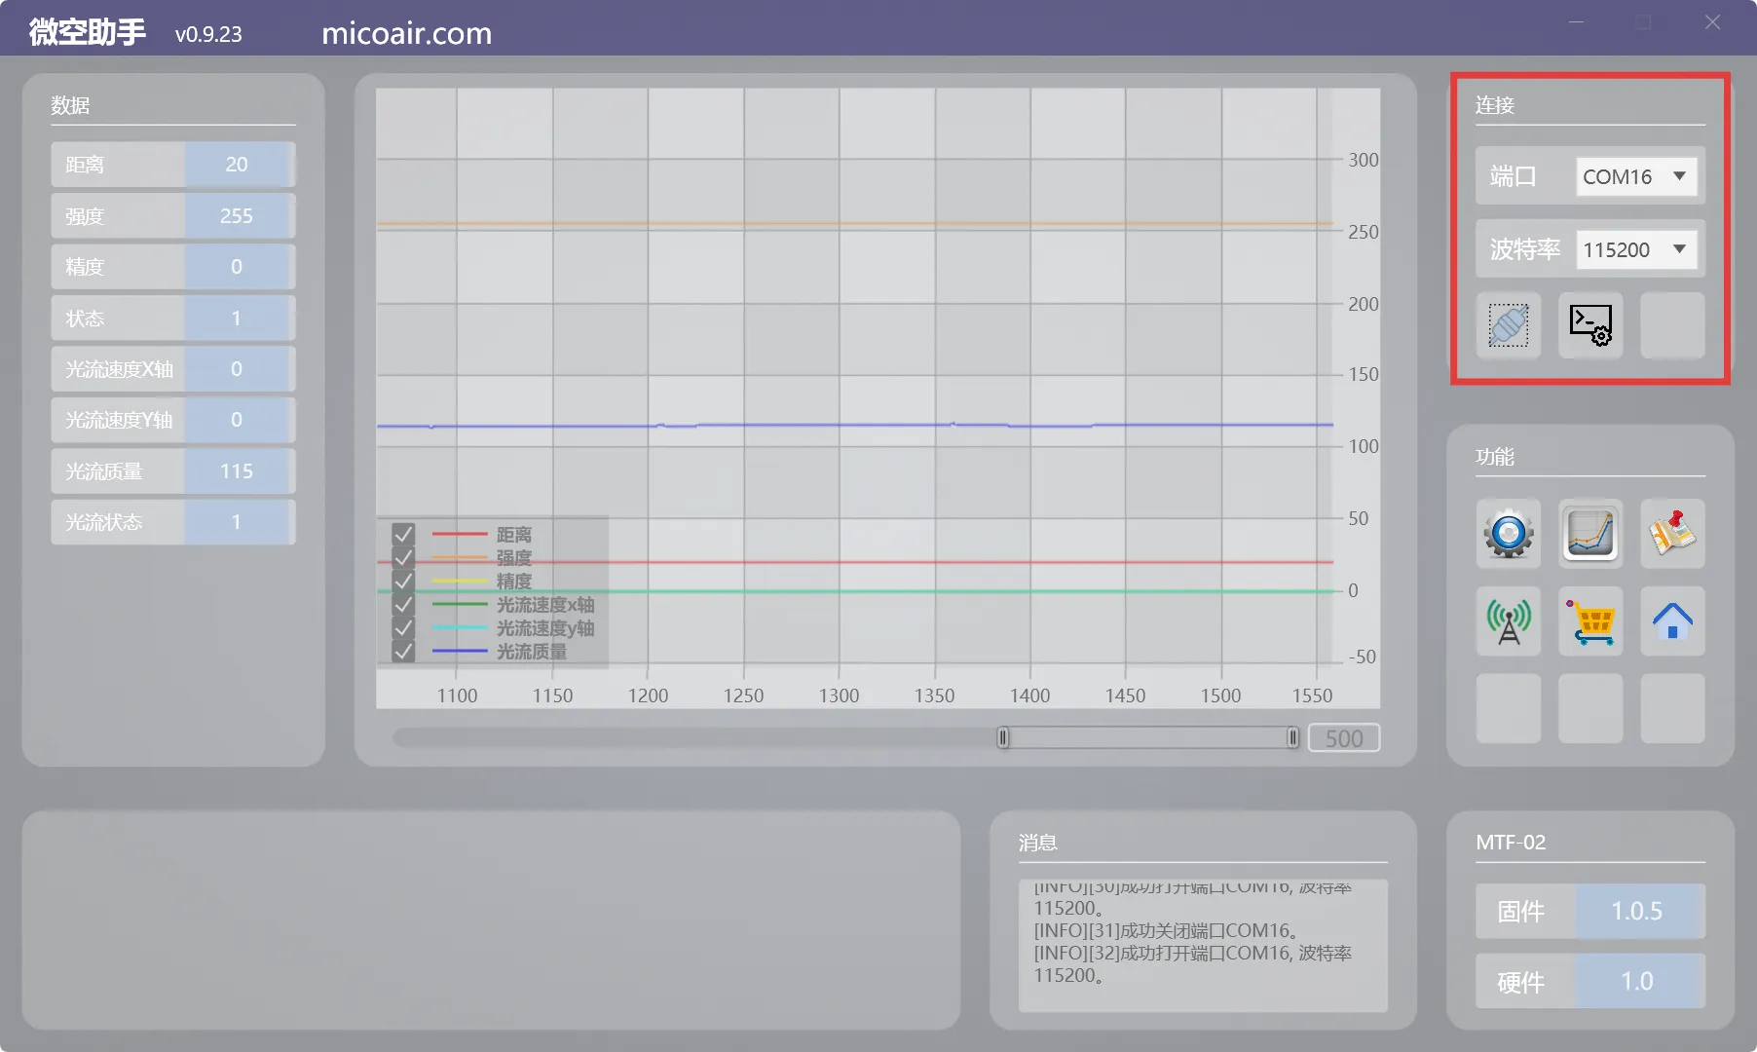The width and height of the screenshot is (1757, 1052).
Task: Select the 精度 value field
Action: (238, 267)
